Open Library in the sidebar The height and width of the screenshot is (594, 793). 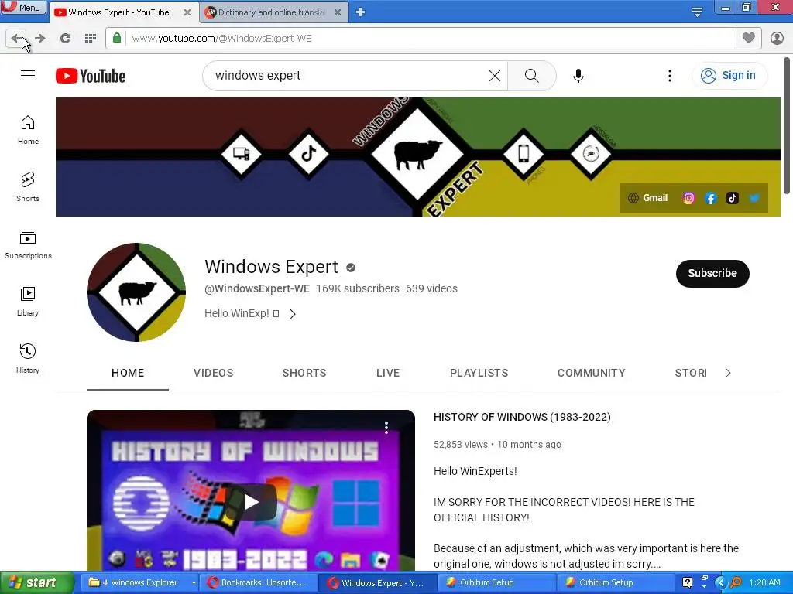click(28, 302)
